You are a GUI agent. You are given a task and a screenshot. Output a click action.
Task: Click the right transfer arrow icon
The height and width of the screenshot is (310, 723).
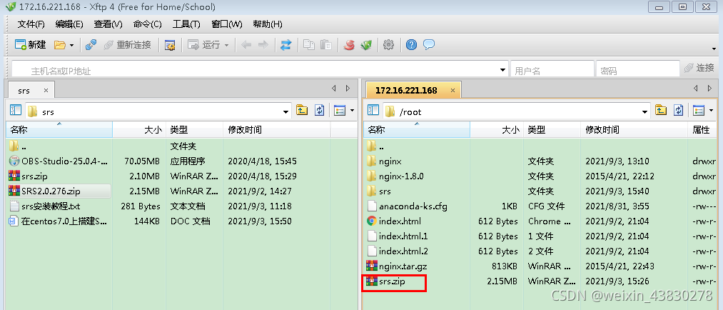(x=263, y=45)
